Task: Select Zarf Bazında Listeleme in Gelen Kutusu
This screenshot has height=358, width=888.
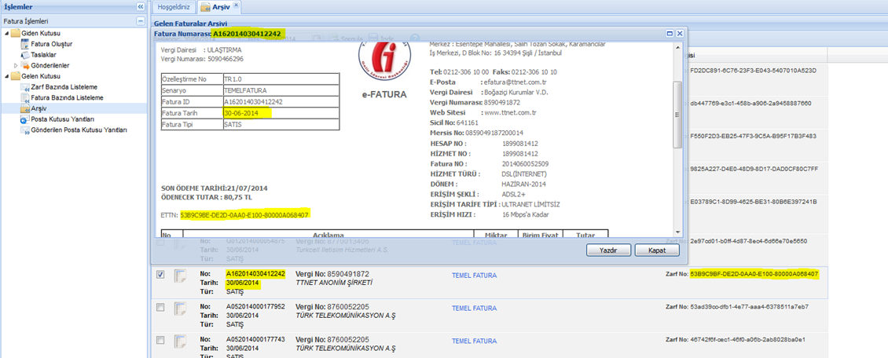Action: [66, 87]
